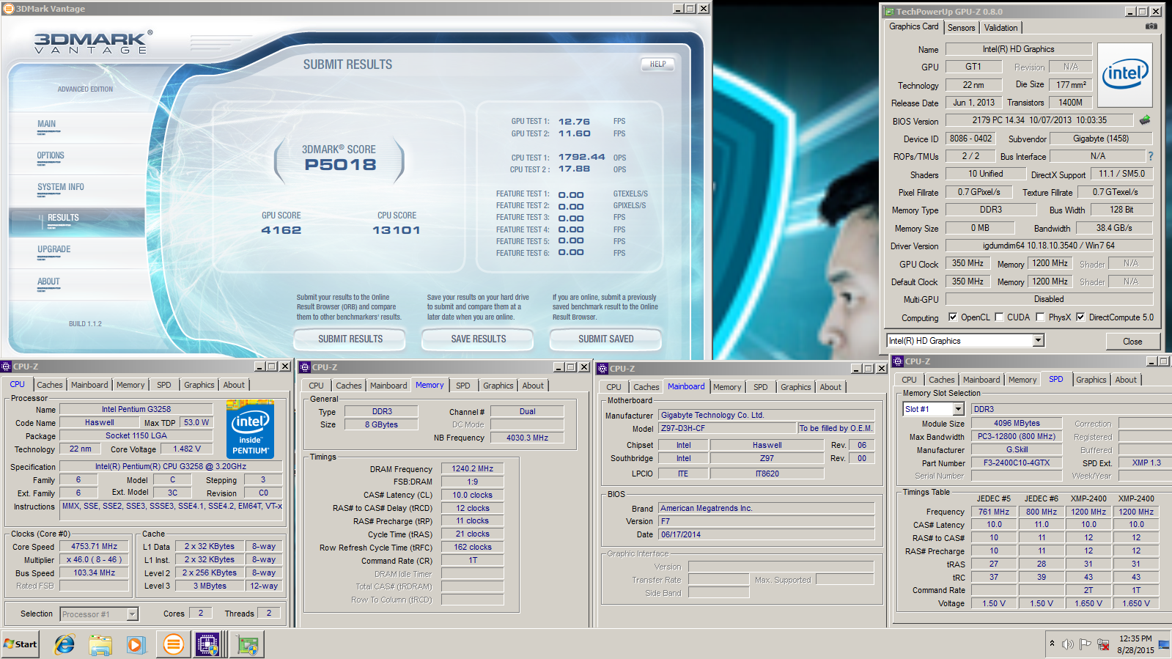1172x659 pixels.
Task: Click the NB Frequency value 4030.3 MHz
Action: 527,438
